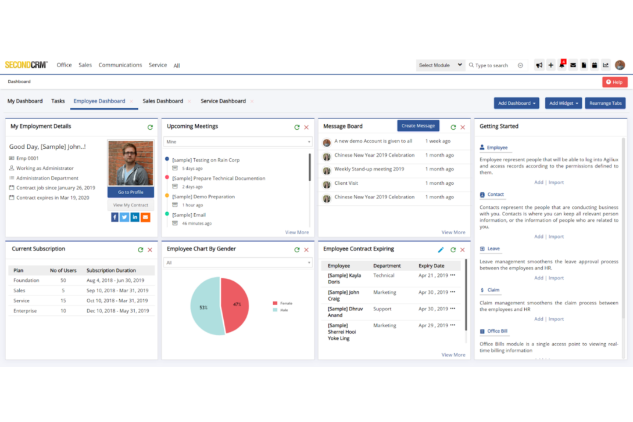Click the megaphone announcements icon in top bar
633x422 pixels.
(539, 65)
